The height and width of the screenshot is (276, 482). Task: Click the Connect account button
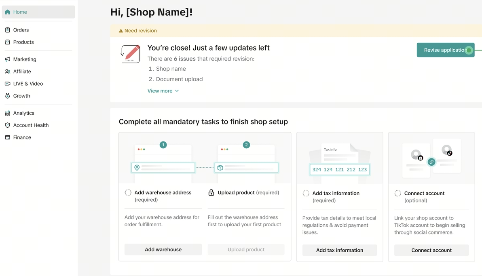[431, 250]
